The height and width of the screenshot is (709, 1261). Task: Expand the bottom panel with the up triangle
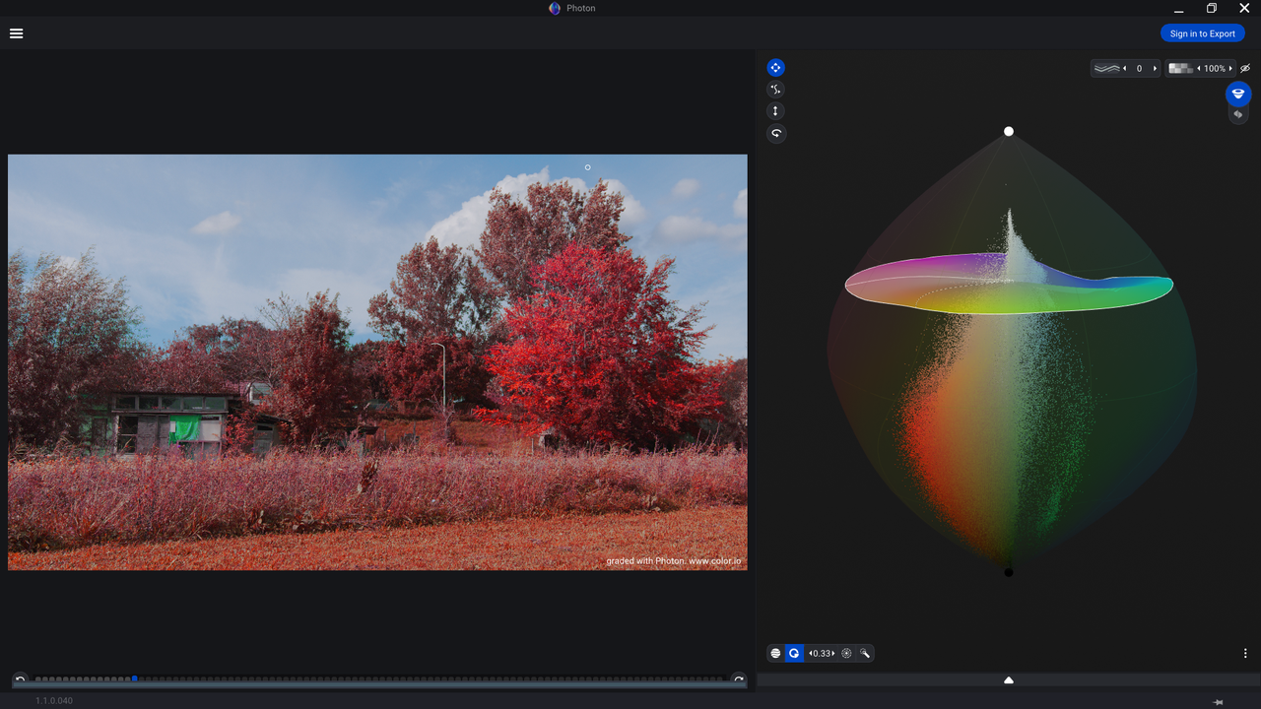(x=1009, y=679)
